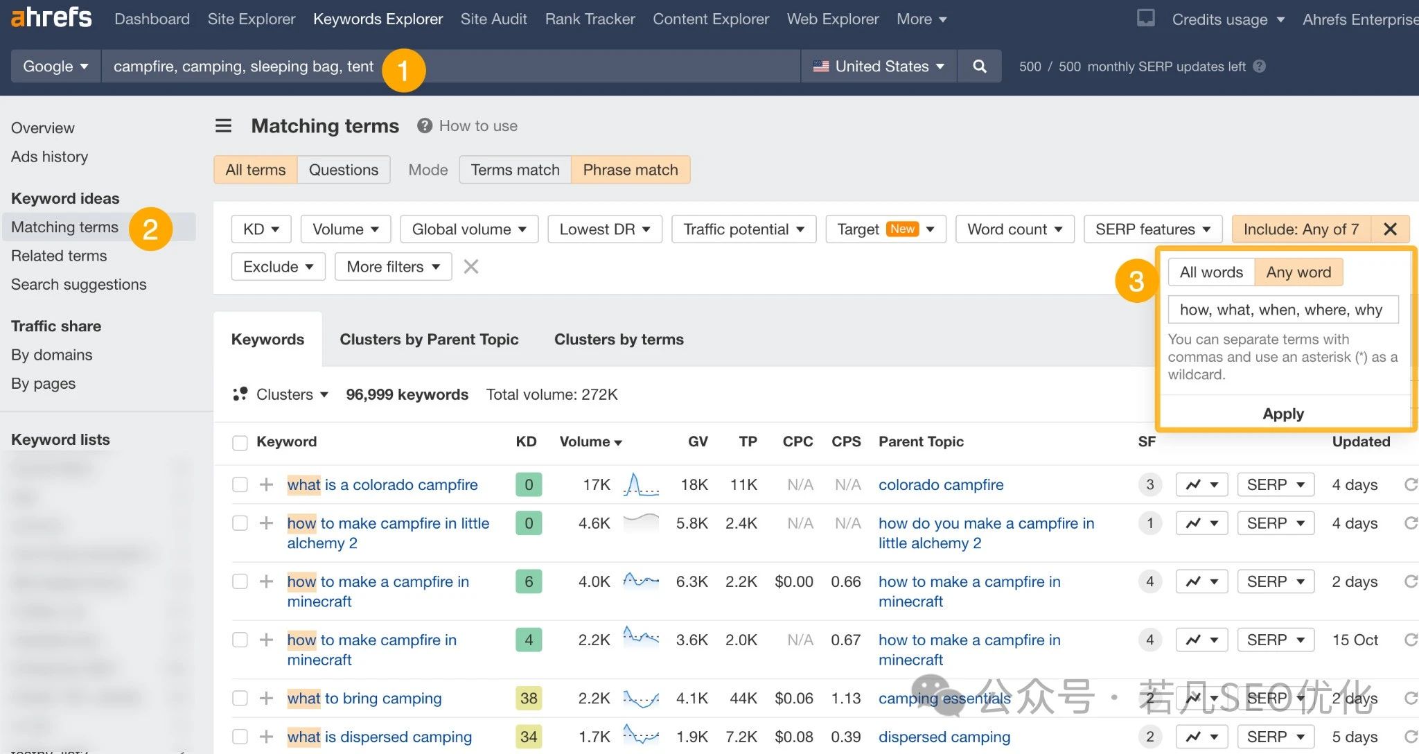Screen dimensions: 1419x754
Task: Open Site Explorer in the top navigation
Action: [x=252, y=19]
